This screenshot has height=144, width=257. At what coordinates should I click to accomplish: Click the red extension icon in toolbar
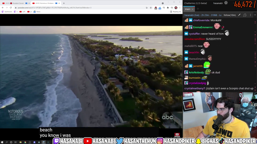pyautogui.click(x=156, y=8)
